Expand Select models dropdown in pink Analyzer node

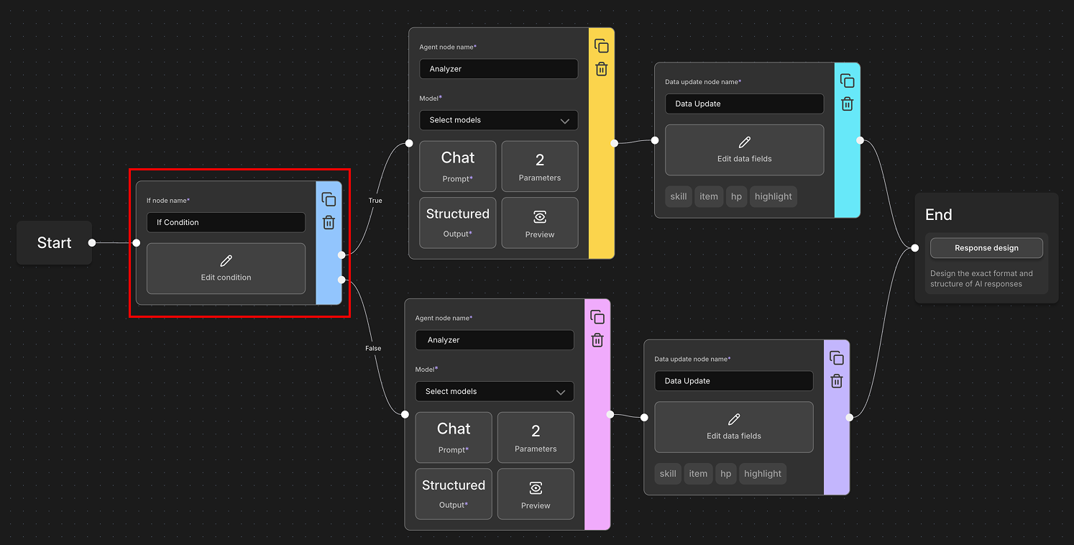pyautogui.click(x=495, y=391)
